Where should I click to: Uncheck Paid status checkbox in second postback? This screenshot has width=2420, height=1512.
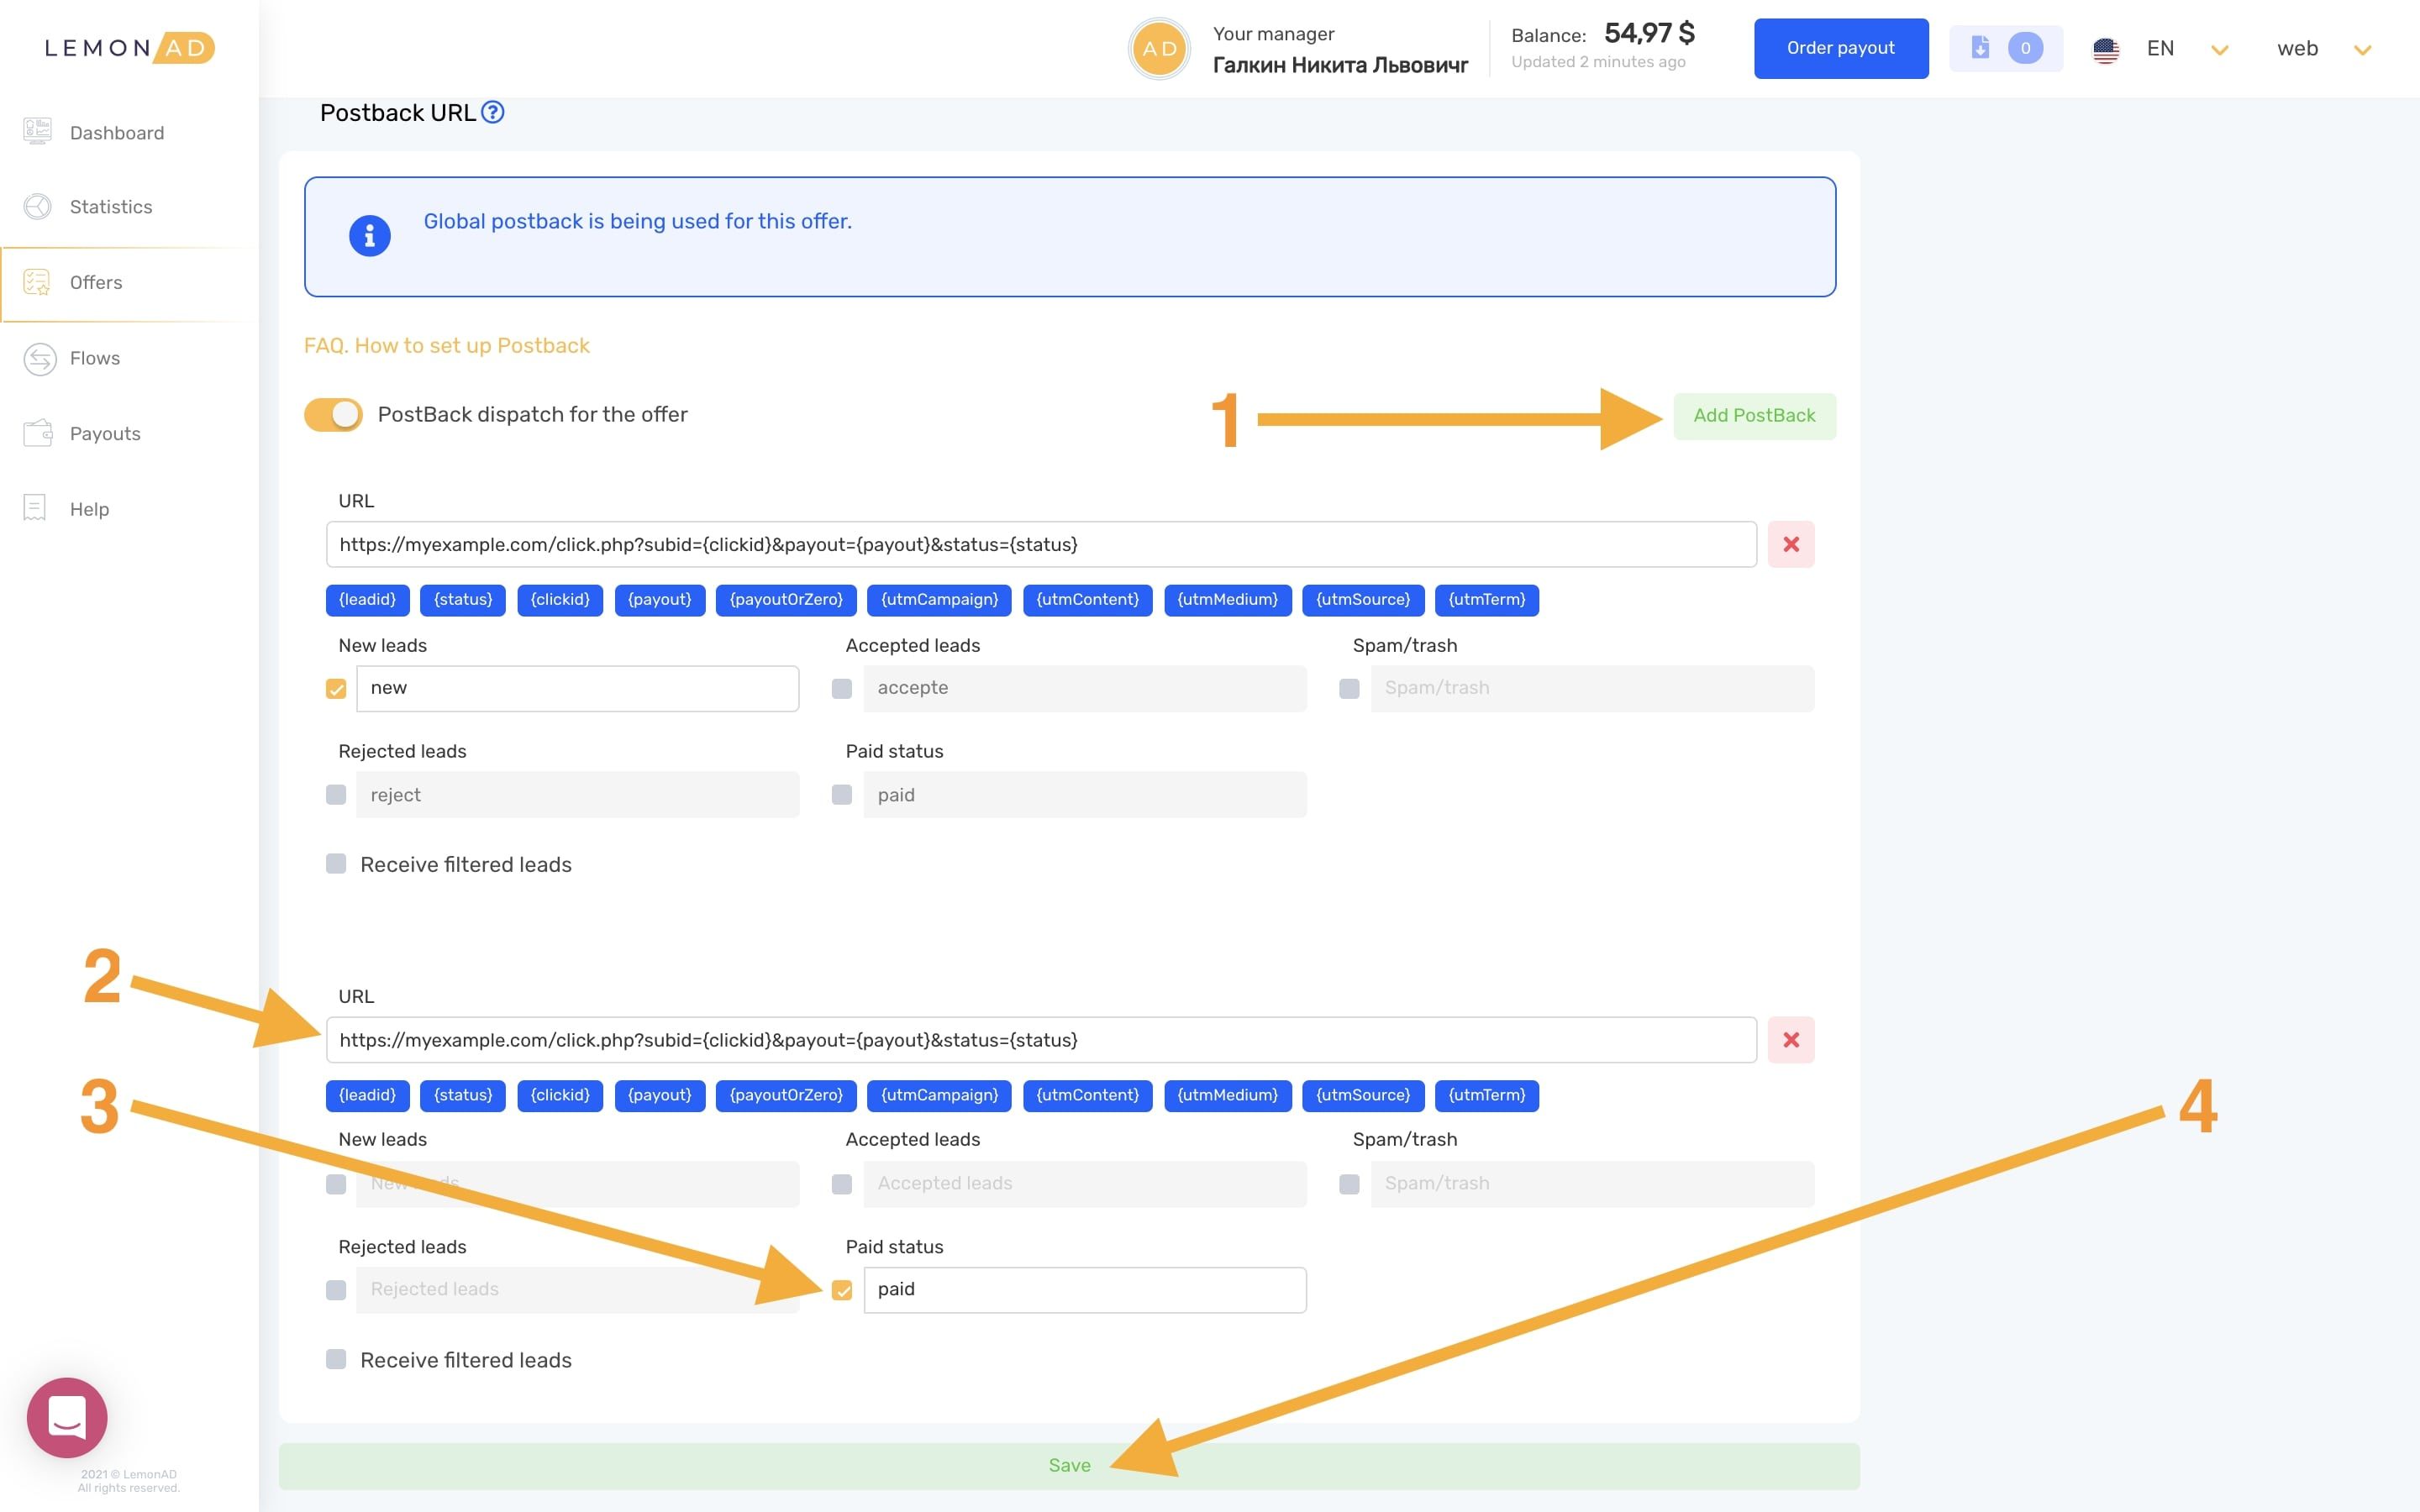pyautogui.click(x=842, y=1290)
